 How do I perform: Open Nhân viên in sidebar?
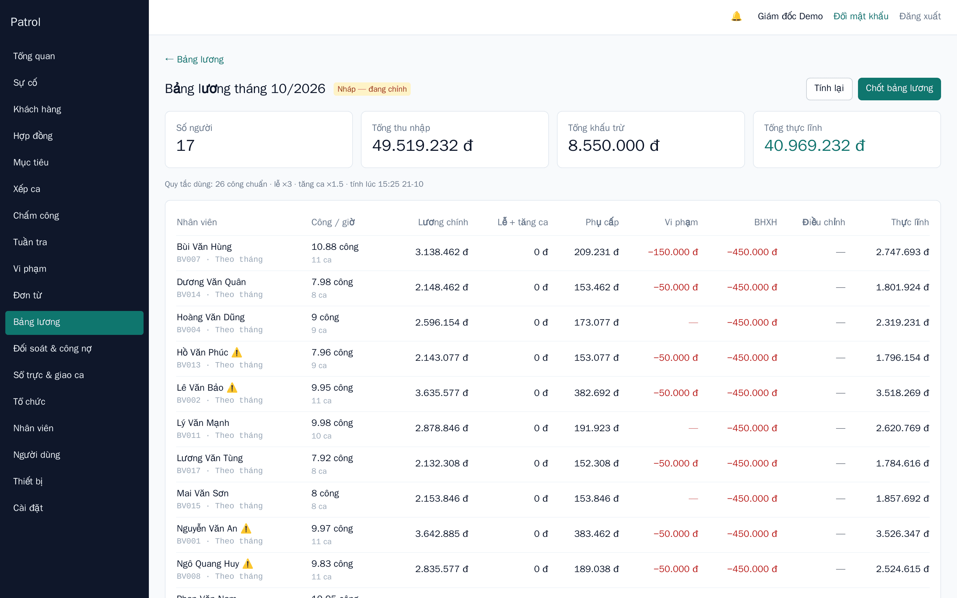click(x=74, y=428)
